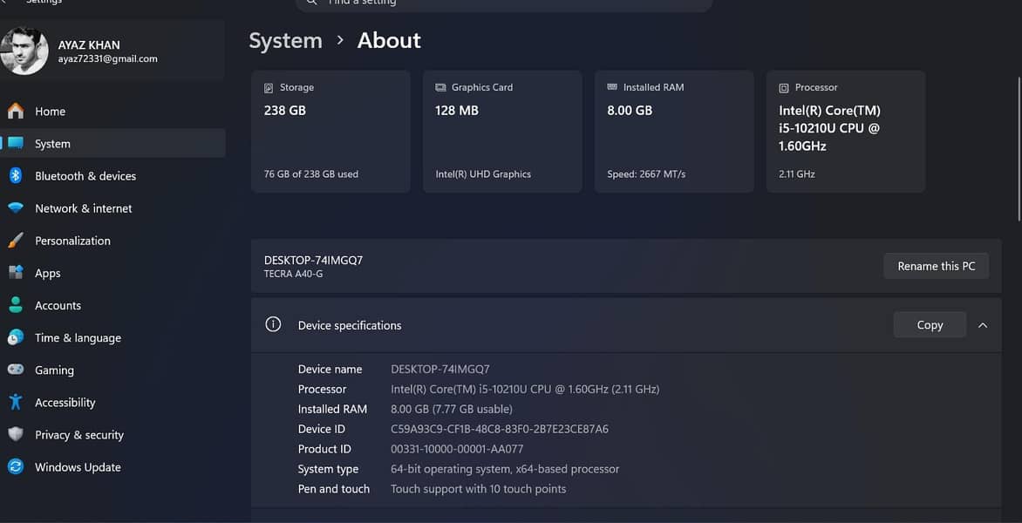Click the Privacy & security shield icon
Viewport: 1022px width, 523px height.
tap(16, 434)
